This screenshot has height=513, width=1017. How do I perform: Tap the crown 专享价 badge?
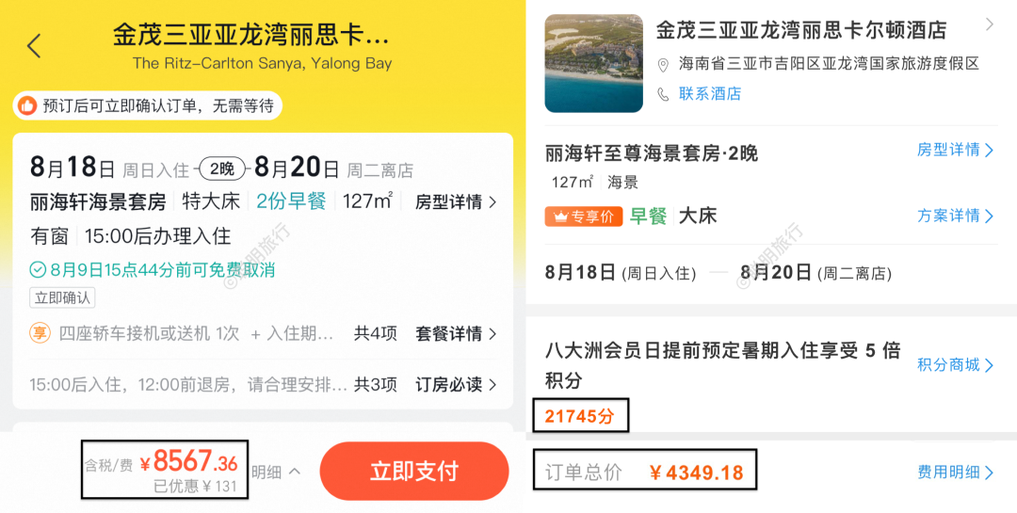pyautogui.click(x=582, y=216)
